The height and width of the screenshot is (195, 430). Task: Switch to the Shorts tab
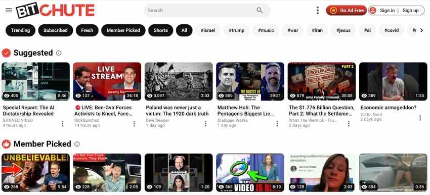pos(161,30)
